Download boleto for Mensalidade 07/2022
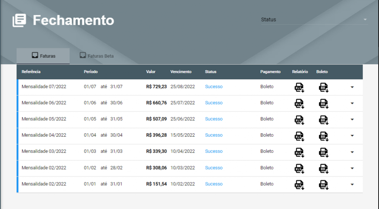Screen dimensions: 379x209 tap(323, 88)
